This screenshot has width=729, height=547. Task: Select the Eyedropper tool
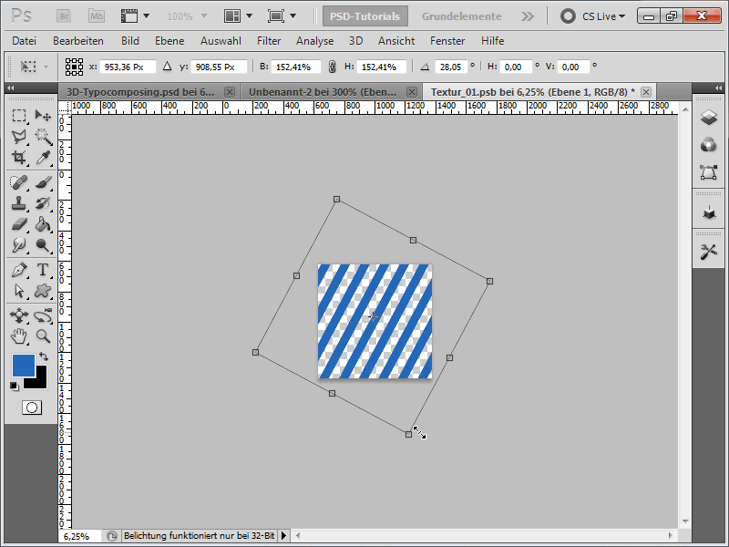(x=43, y=158)
